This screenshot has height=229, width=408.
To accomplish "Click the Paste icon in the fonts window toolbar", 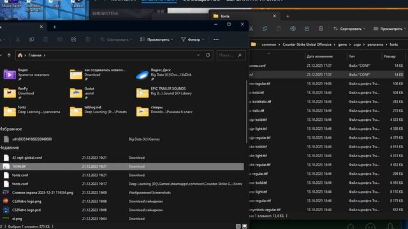I will pyautogui.click(x=279, y=29).
